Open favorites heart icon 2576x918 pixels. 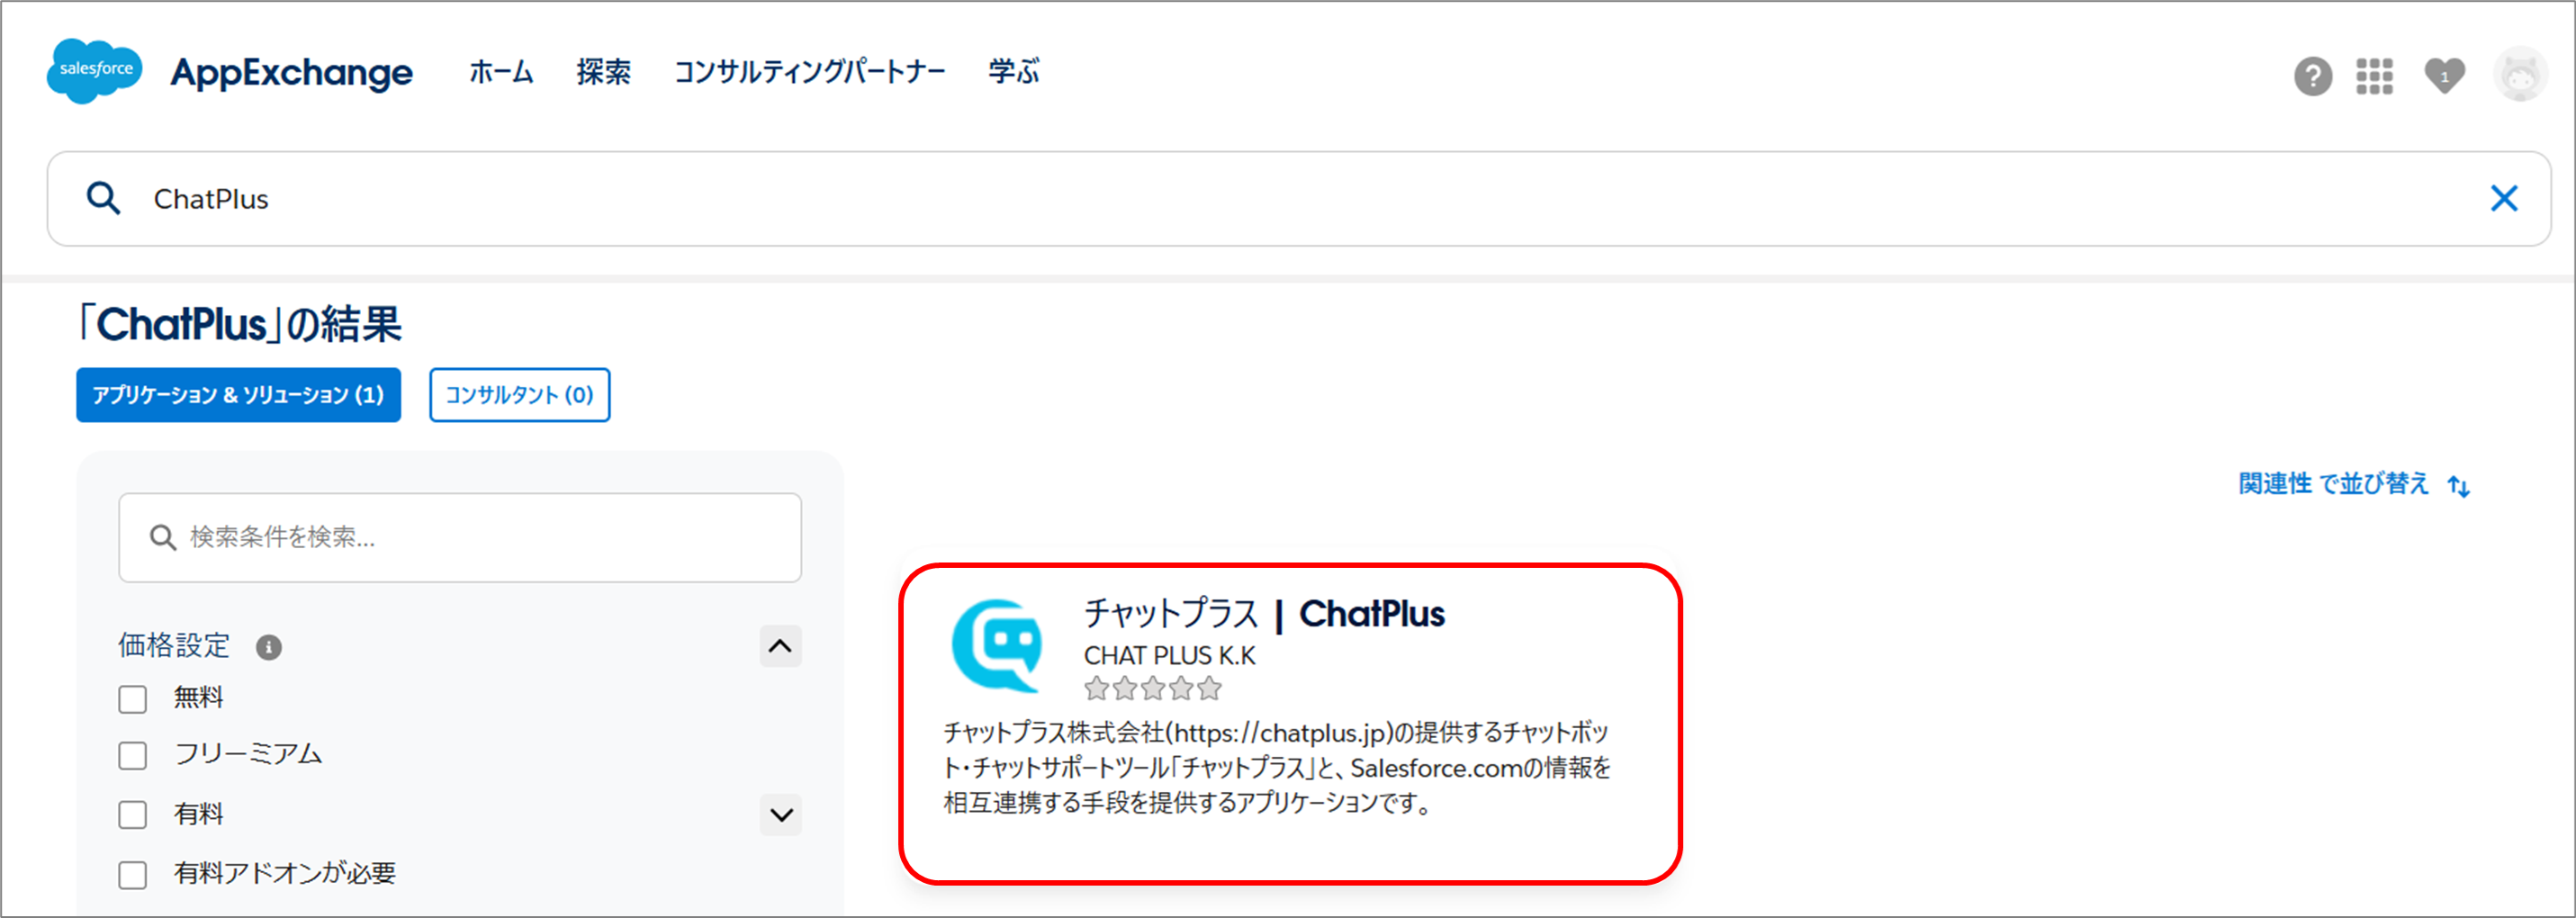click(x=2444, y=76)
